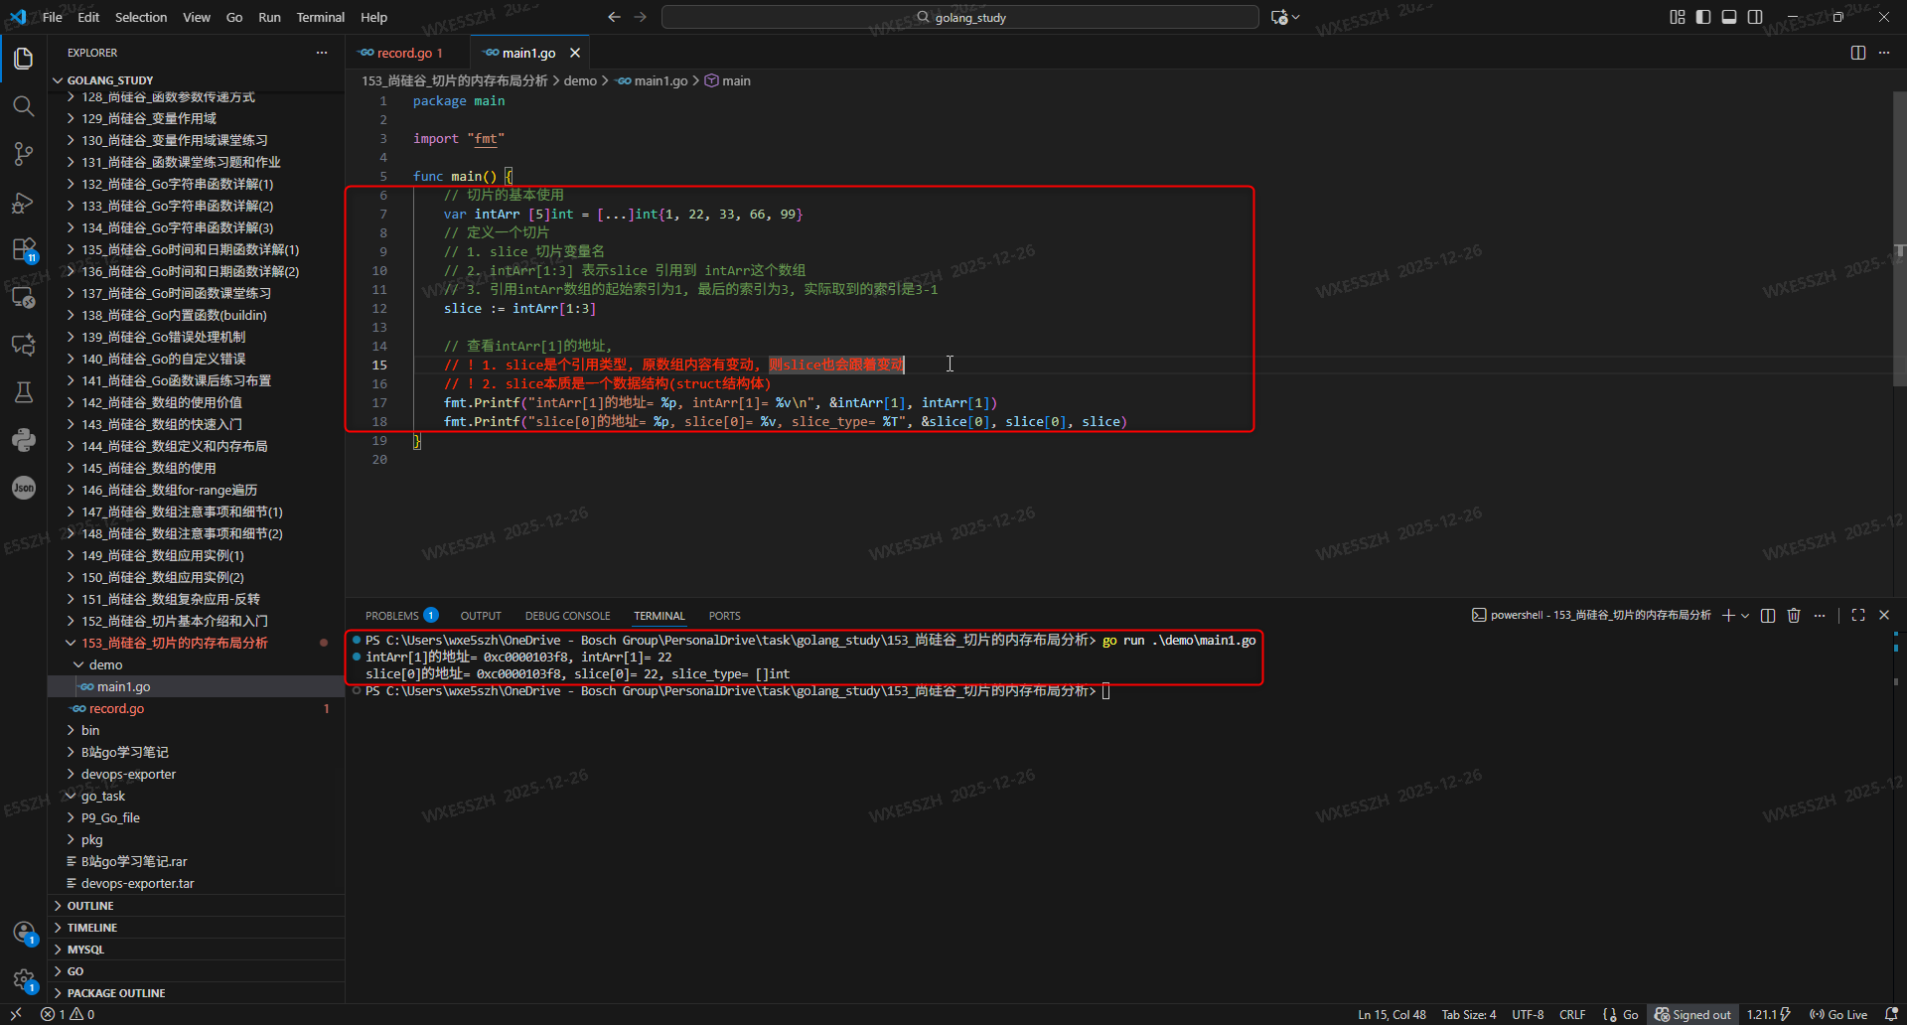Go forward with navigation arrow
The height and width of the screenshot is (1025, 1907).
(x=641, y=17)
